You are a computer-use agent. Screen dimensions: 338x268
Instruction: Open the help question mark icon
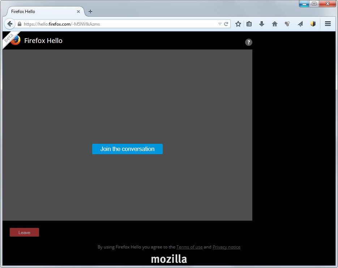point(249,42)
